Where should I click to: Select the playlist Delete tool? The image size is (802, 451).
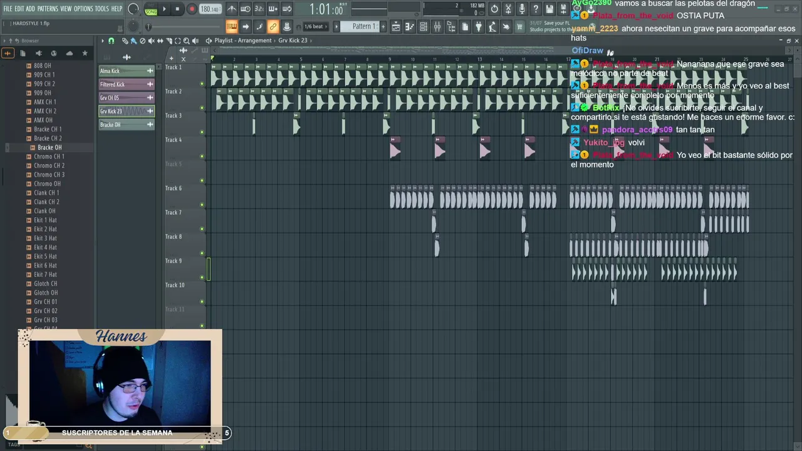[142, 41]
